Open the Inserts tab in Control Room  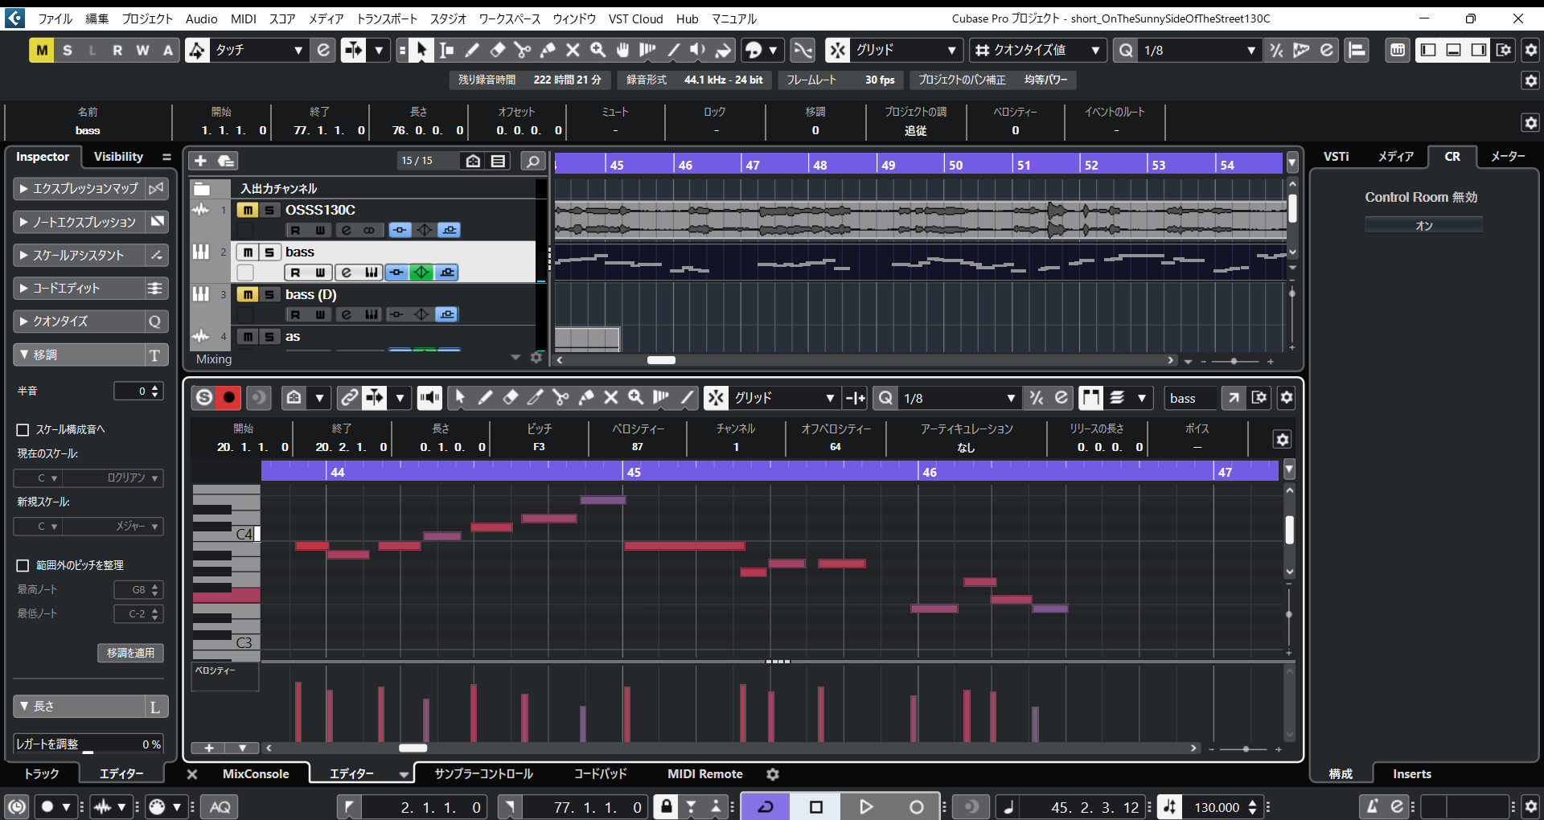point(1411,774)
